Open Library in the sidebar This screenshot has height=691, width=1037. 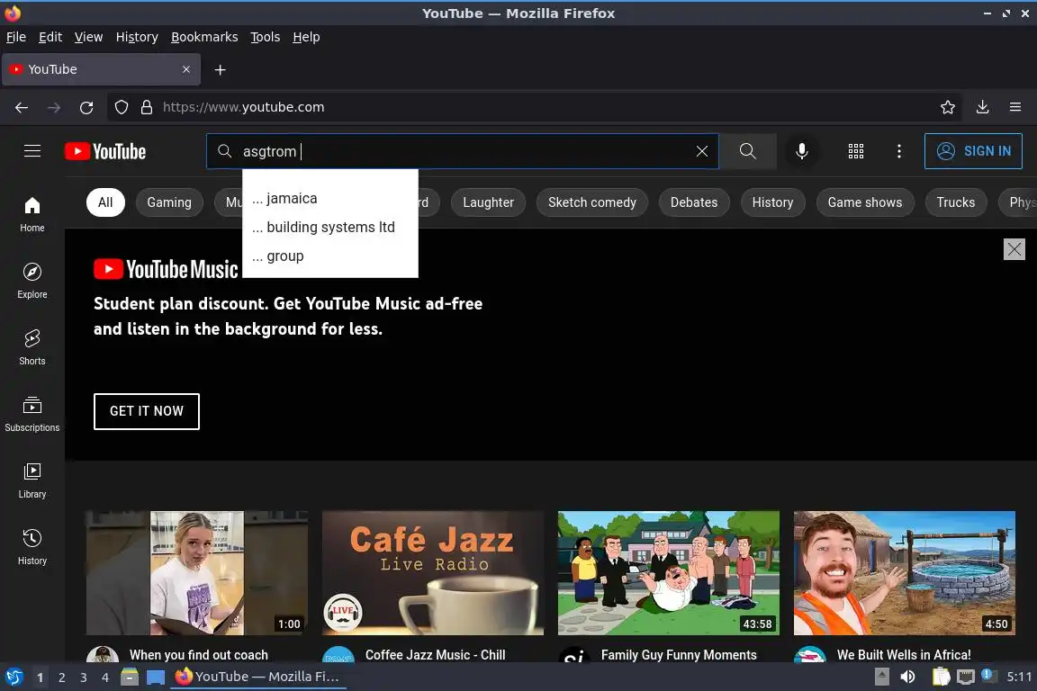32,480
